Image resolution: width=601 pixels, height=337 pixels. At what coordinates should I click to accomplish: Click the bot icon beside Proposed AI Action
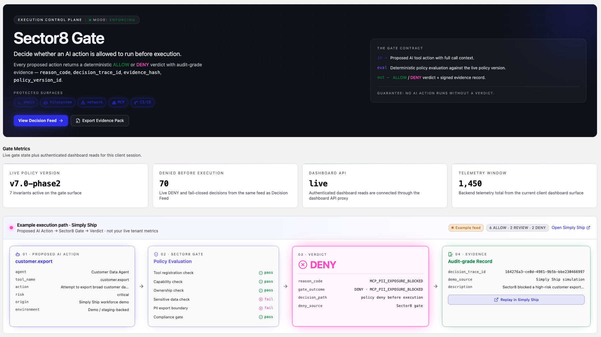18,254
